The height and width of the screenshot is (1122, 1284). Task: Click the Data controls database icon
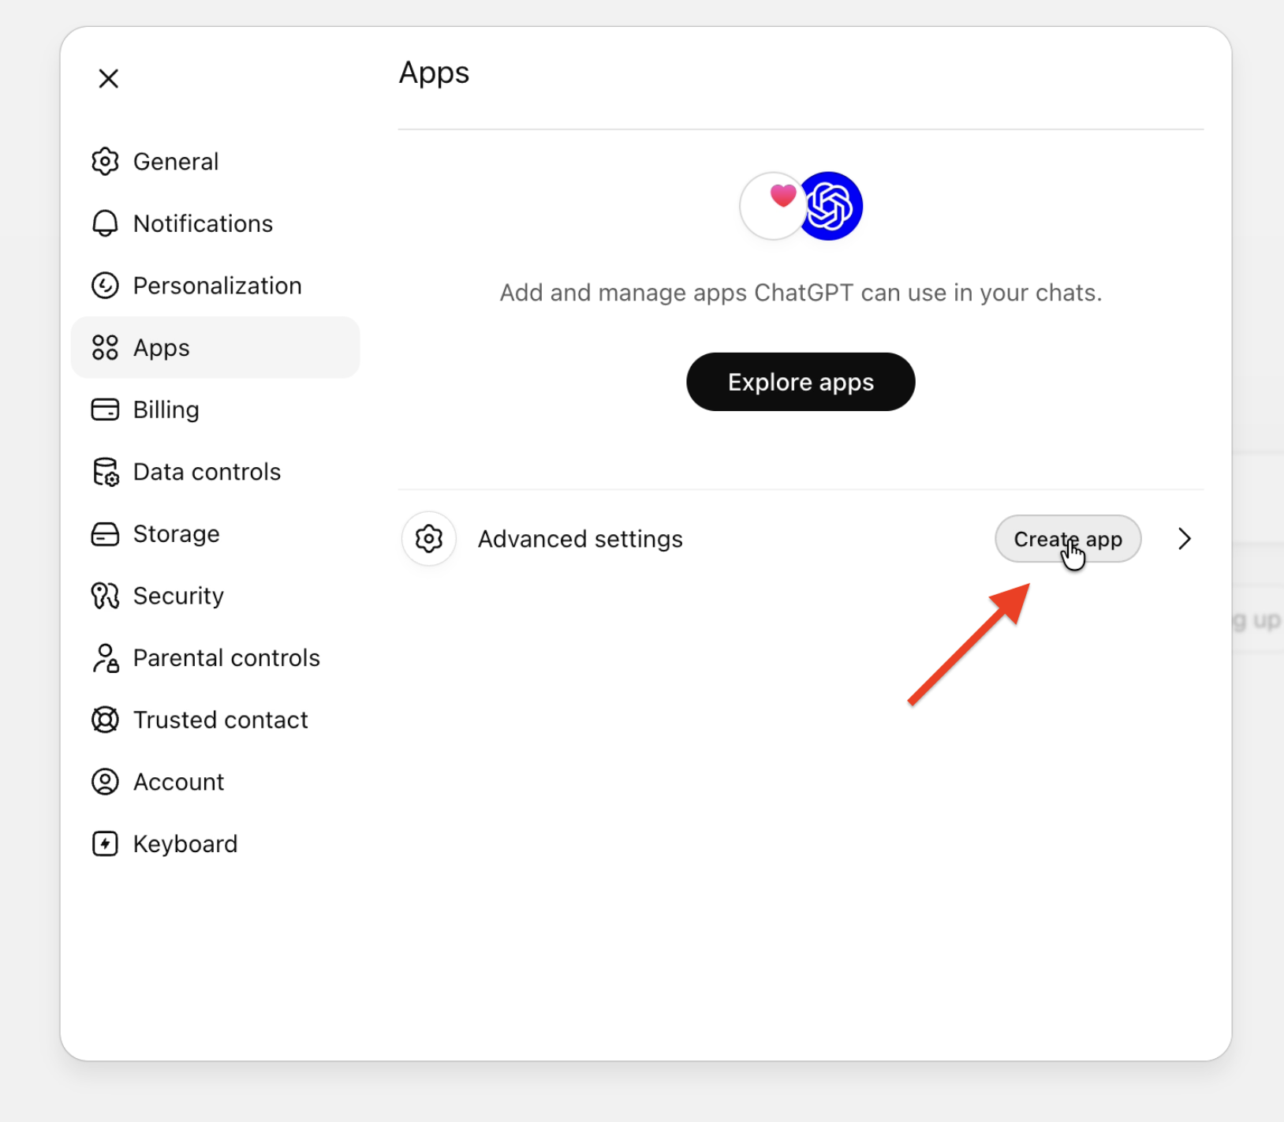point(105,472)
